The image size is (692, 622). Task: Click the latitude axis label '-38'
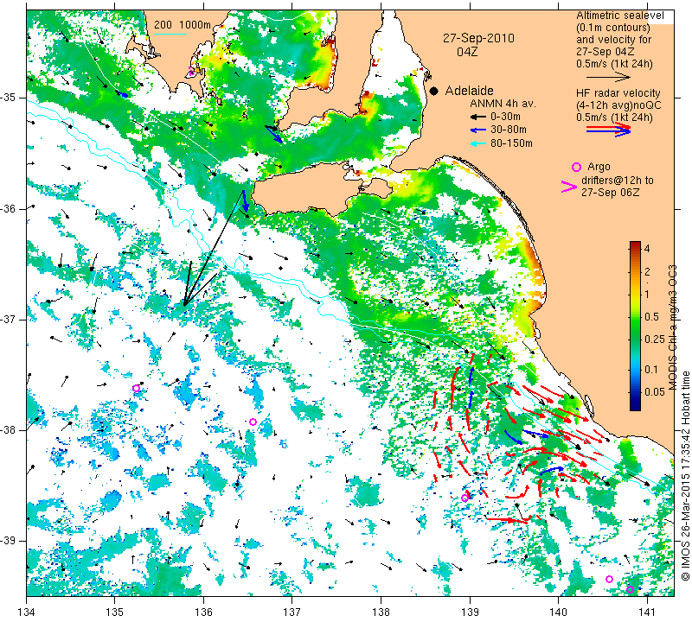[9, 430]
